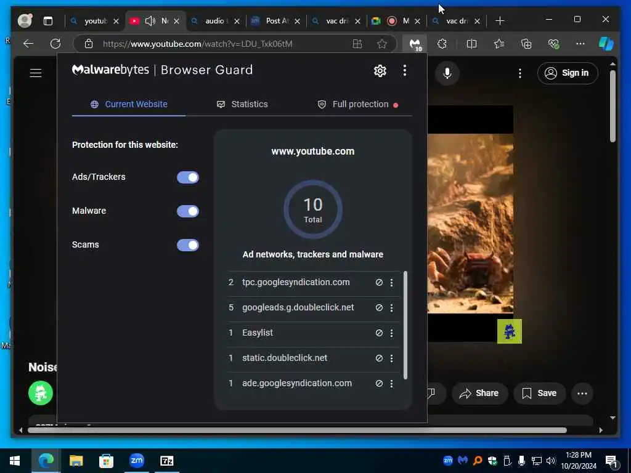Toggle Scams protection switch
The height and width of the screenshot is (473, 631).
[188, 245]
